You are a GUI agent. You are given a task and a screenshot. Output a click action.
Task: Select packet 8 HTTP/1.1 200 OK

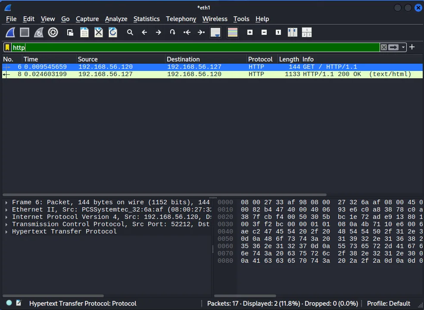(x=212, y=74)
